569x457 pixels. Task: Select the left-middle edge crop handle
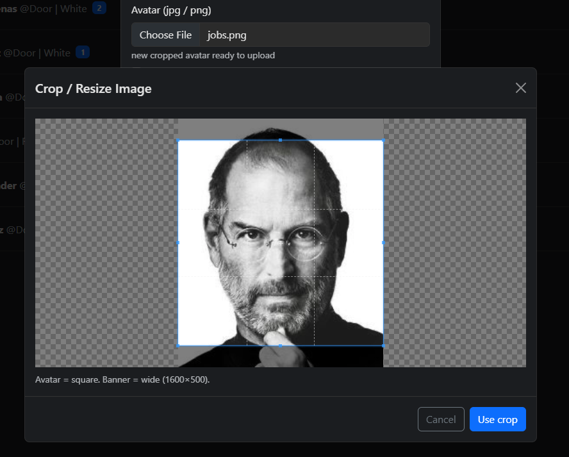point(178,243)
